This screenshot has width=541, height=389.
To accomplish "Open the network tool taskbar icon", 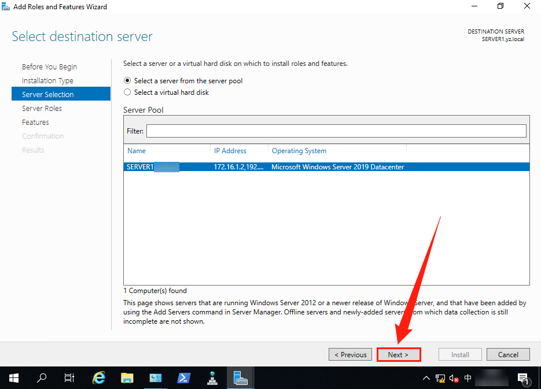I will pyautogui.click(x=212, y=378).
